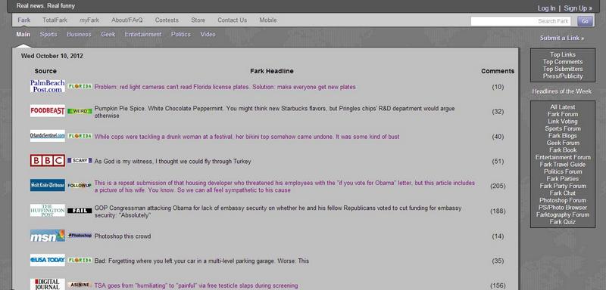Click the Followup tag on housing developer row
This screenshot has width=606, height=290.
coord(80,186)
